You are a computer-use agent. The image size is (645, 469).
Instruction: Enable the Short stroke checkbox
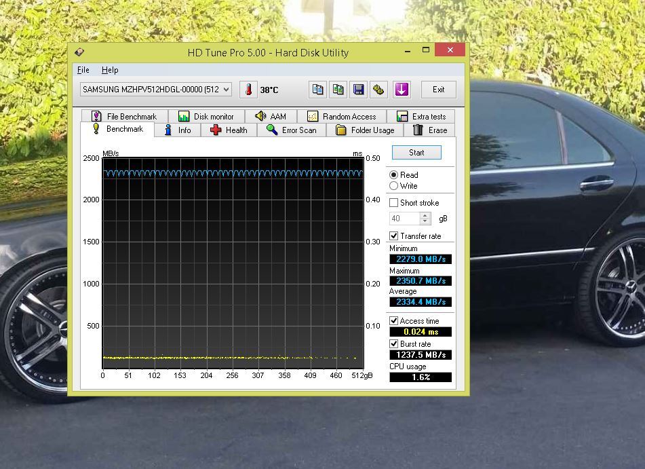click(x=394, y=203)
